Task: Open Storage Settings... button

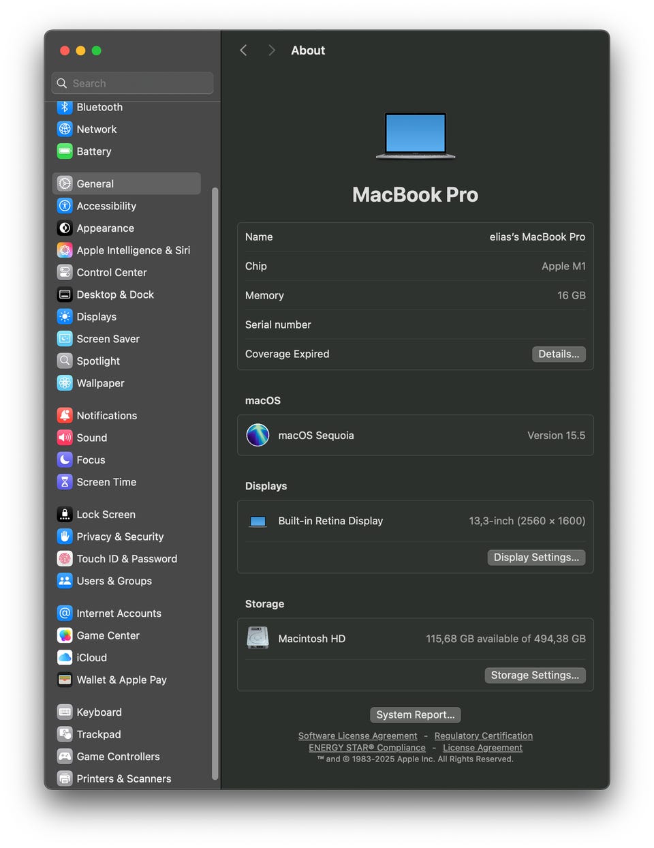Action: click(x=535, y=675)
